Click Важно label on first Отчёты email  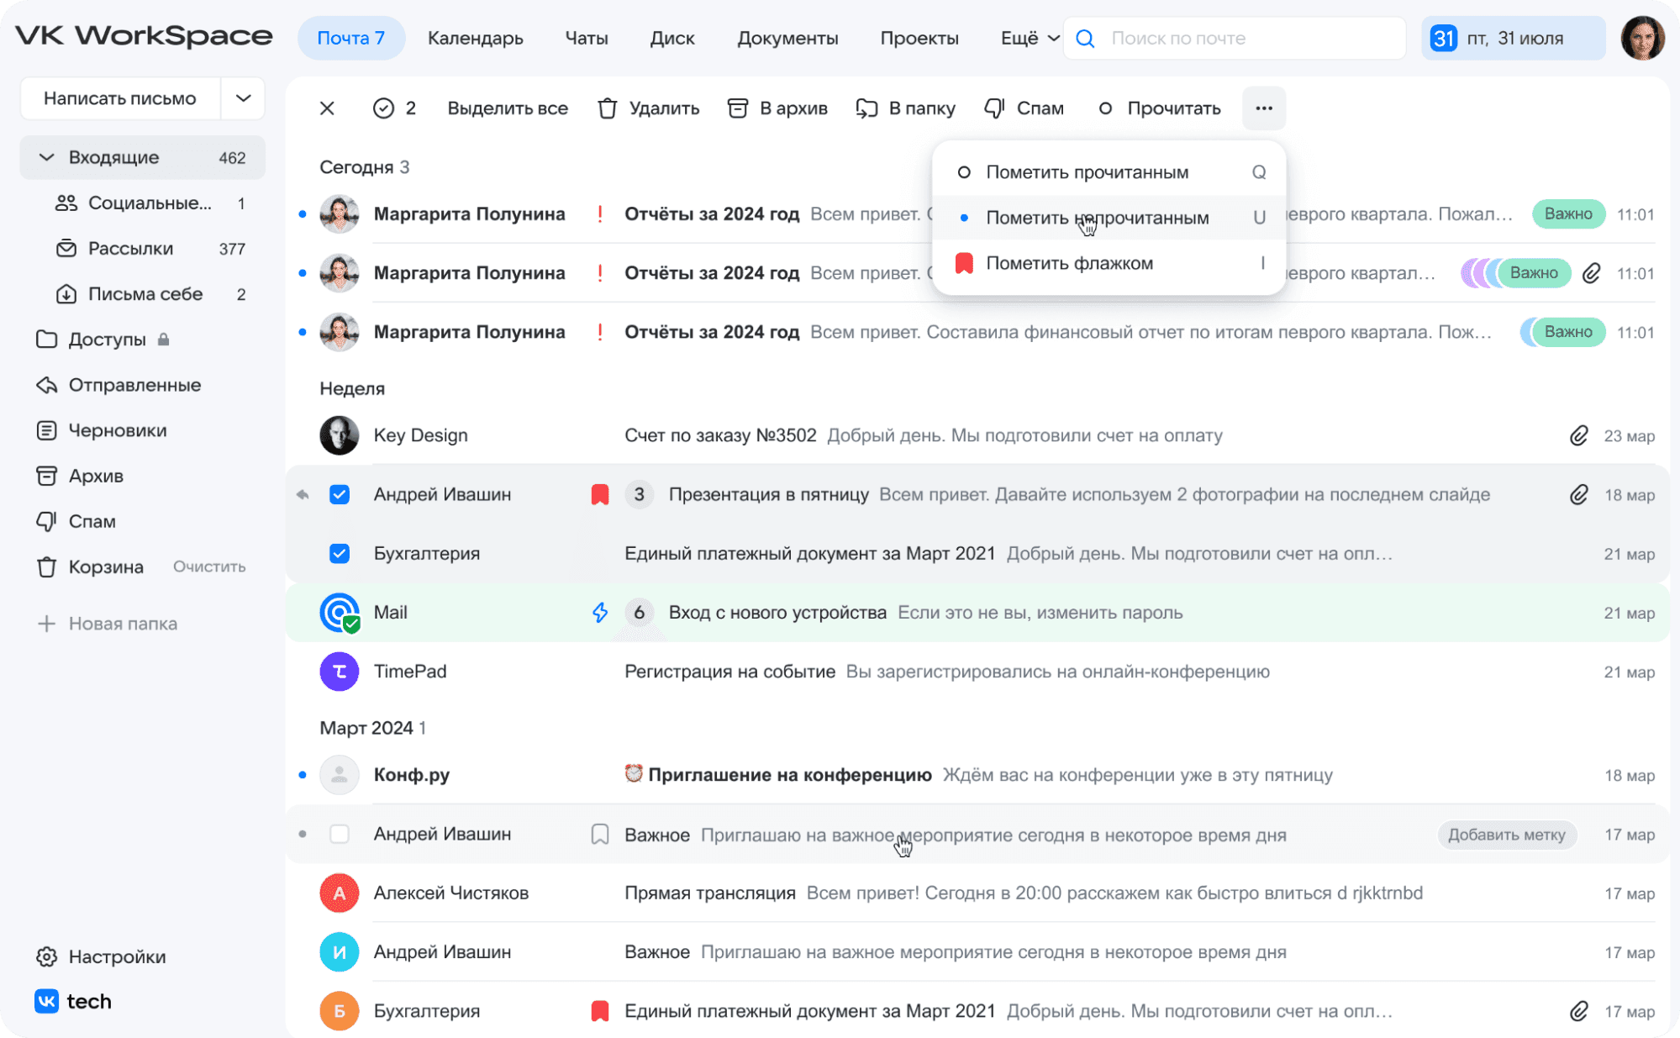coord(1568,214)
